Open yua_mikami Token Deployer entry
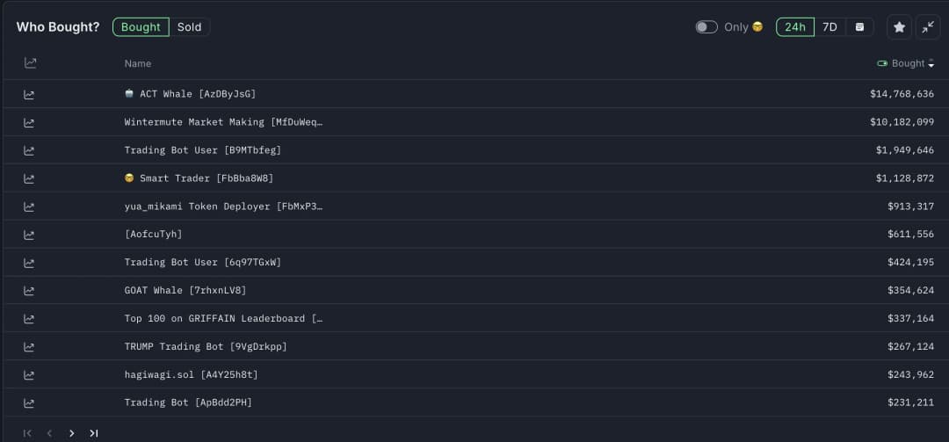The height and width of the screenshot is (442, 949). [223, 207]
